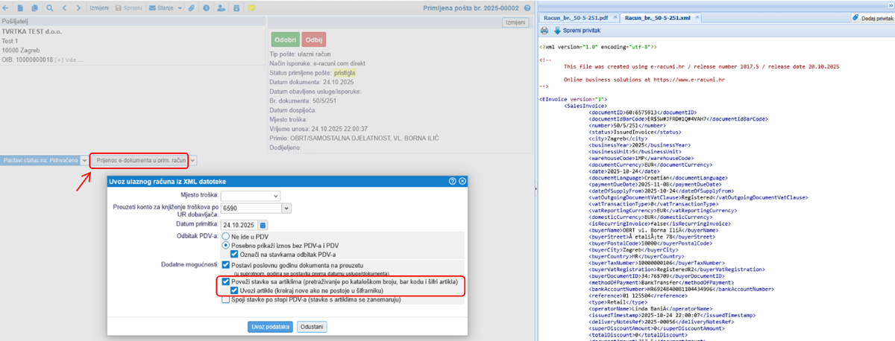Click the dialog help question mark icon
The height and width of the screenshot is (341, 895).
tap(453, 181)
